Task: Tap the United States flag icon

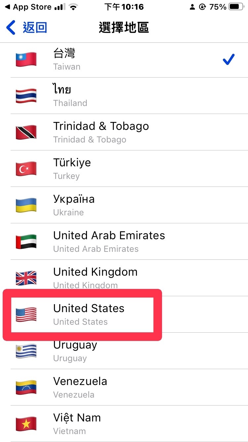Action: point(26,315)
